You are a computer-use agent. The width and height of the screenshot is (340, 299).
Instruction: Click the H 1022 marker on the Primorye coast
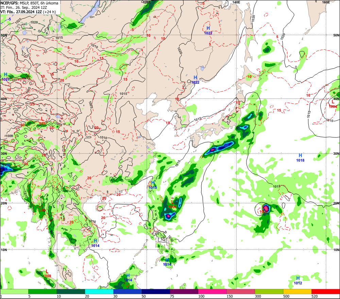(195, 80)
